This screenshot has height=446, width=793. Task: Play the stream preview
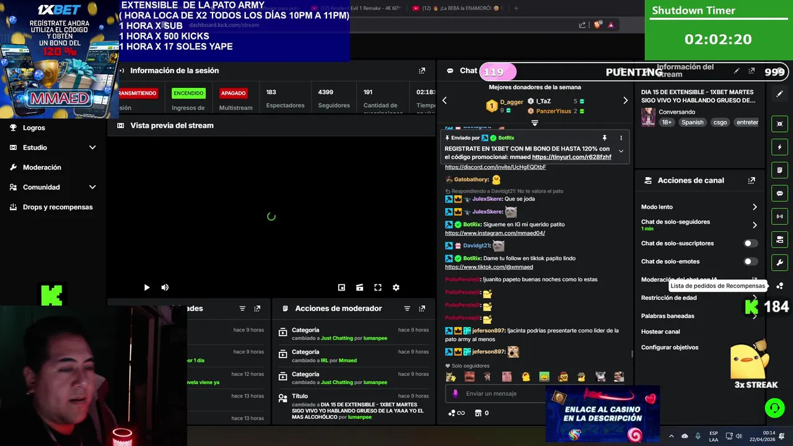(x=147, y=287)
